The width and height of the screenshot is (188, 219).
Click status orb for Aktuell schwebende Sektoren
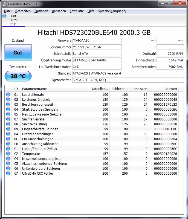tap(8, 163)
